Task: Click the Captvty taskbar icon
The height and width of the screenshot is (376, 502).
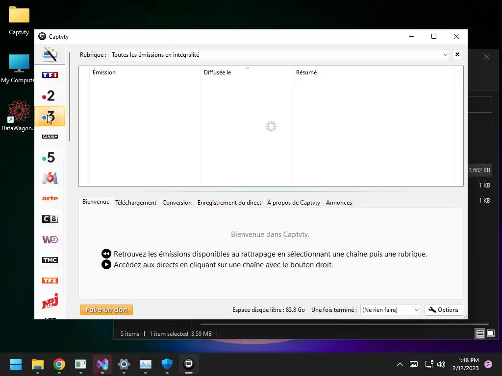Action: (189, 364)
